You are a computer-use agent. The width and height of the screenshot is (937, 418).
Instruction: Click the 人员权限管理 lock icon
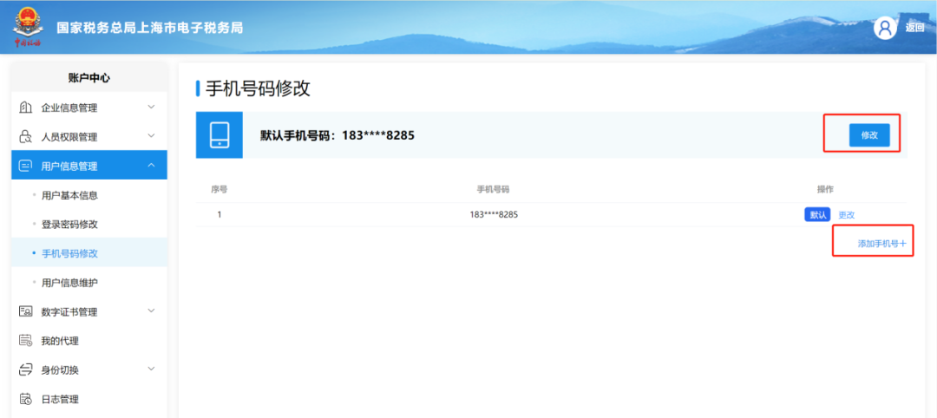coord(26,137)
